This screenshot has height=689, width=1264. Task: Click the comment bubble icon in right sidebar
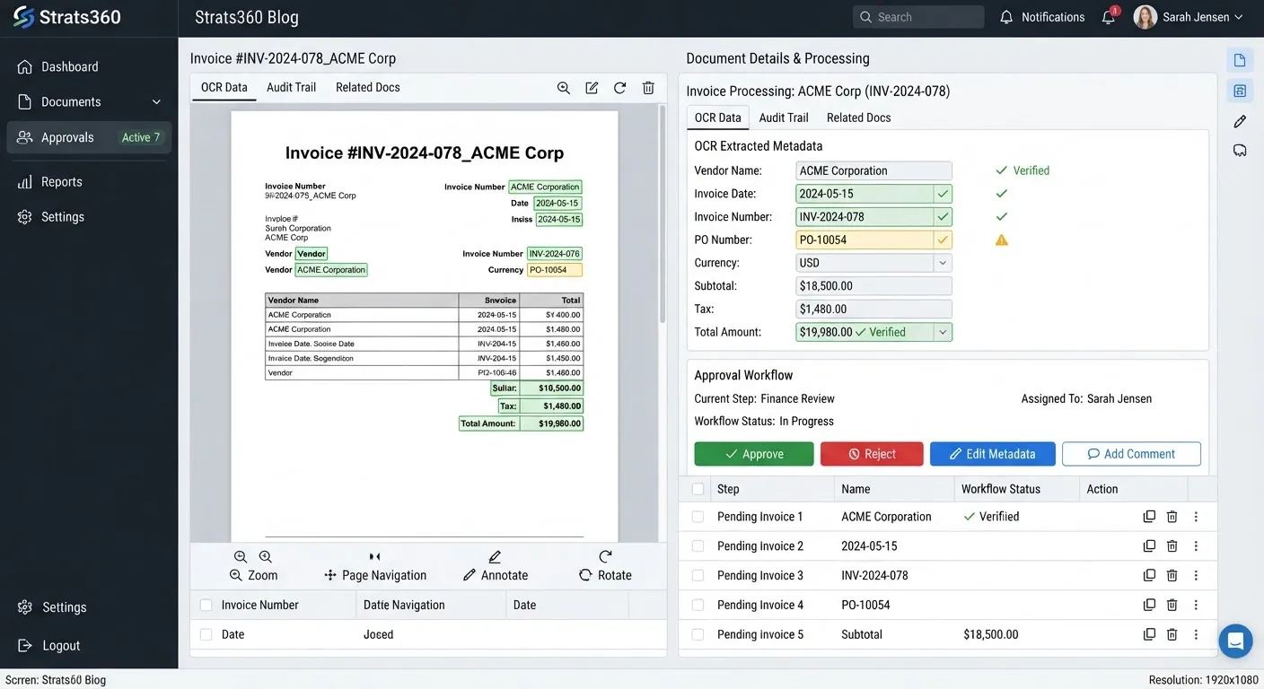pyautogui.click(x=1240, y=151)
